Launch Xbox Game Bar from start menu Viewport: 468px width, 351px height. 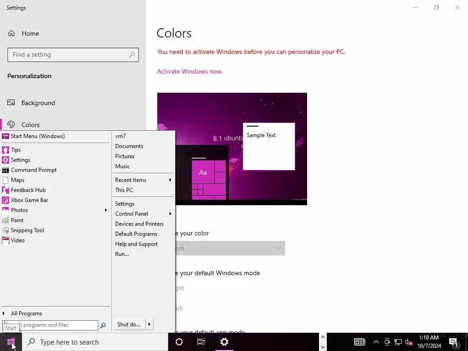point(55,200)
